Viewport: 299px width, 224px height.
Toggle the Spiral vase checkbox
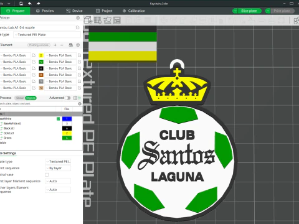click(x=47, y=175)
